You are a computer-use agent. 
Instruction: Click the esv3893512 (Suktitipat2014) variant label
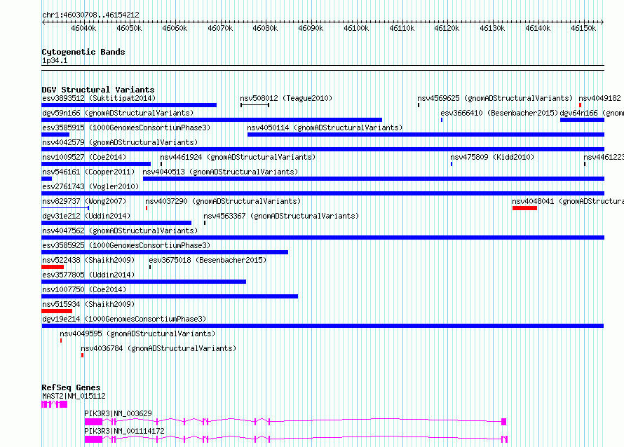(99, 98)
